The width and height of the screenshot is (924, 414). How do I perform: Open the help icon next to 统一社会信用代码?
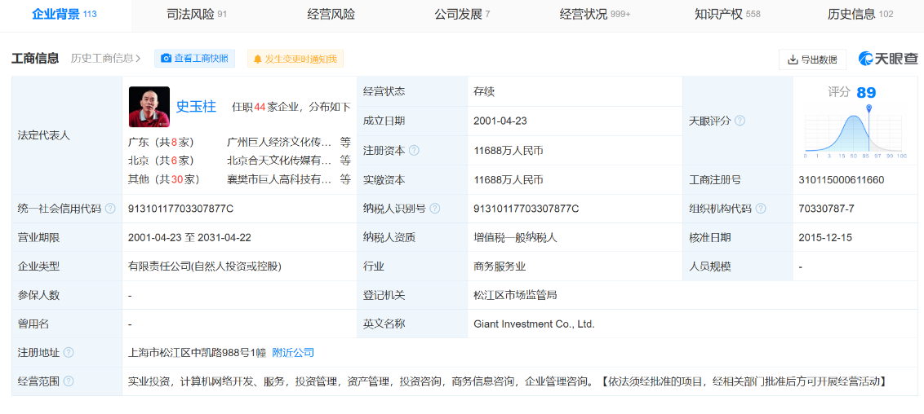point(110,209)
